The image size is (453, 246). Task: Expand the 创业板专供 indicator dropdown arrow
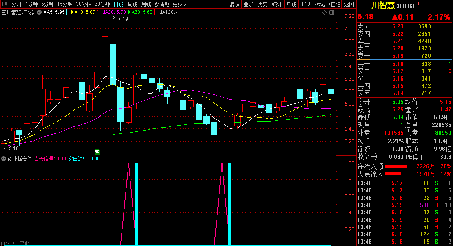pos(4,159)
